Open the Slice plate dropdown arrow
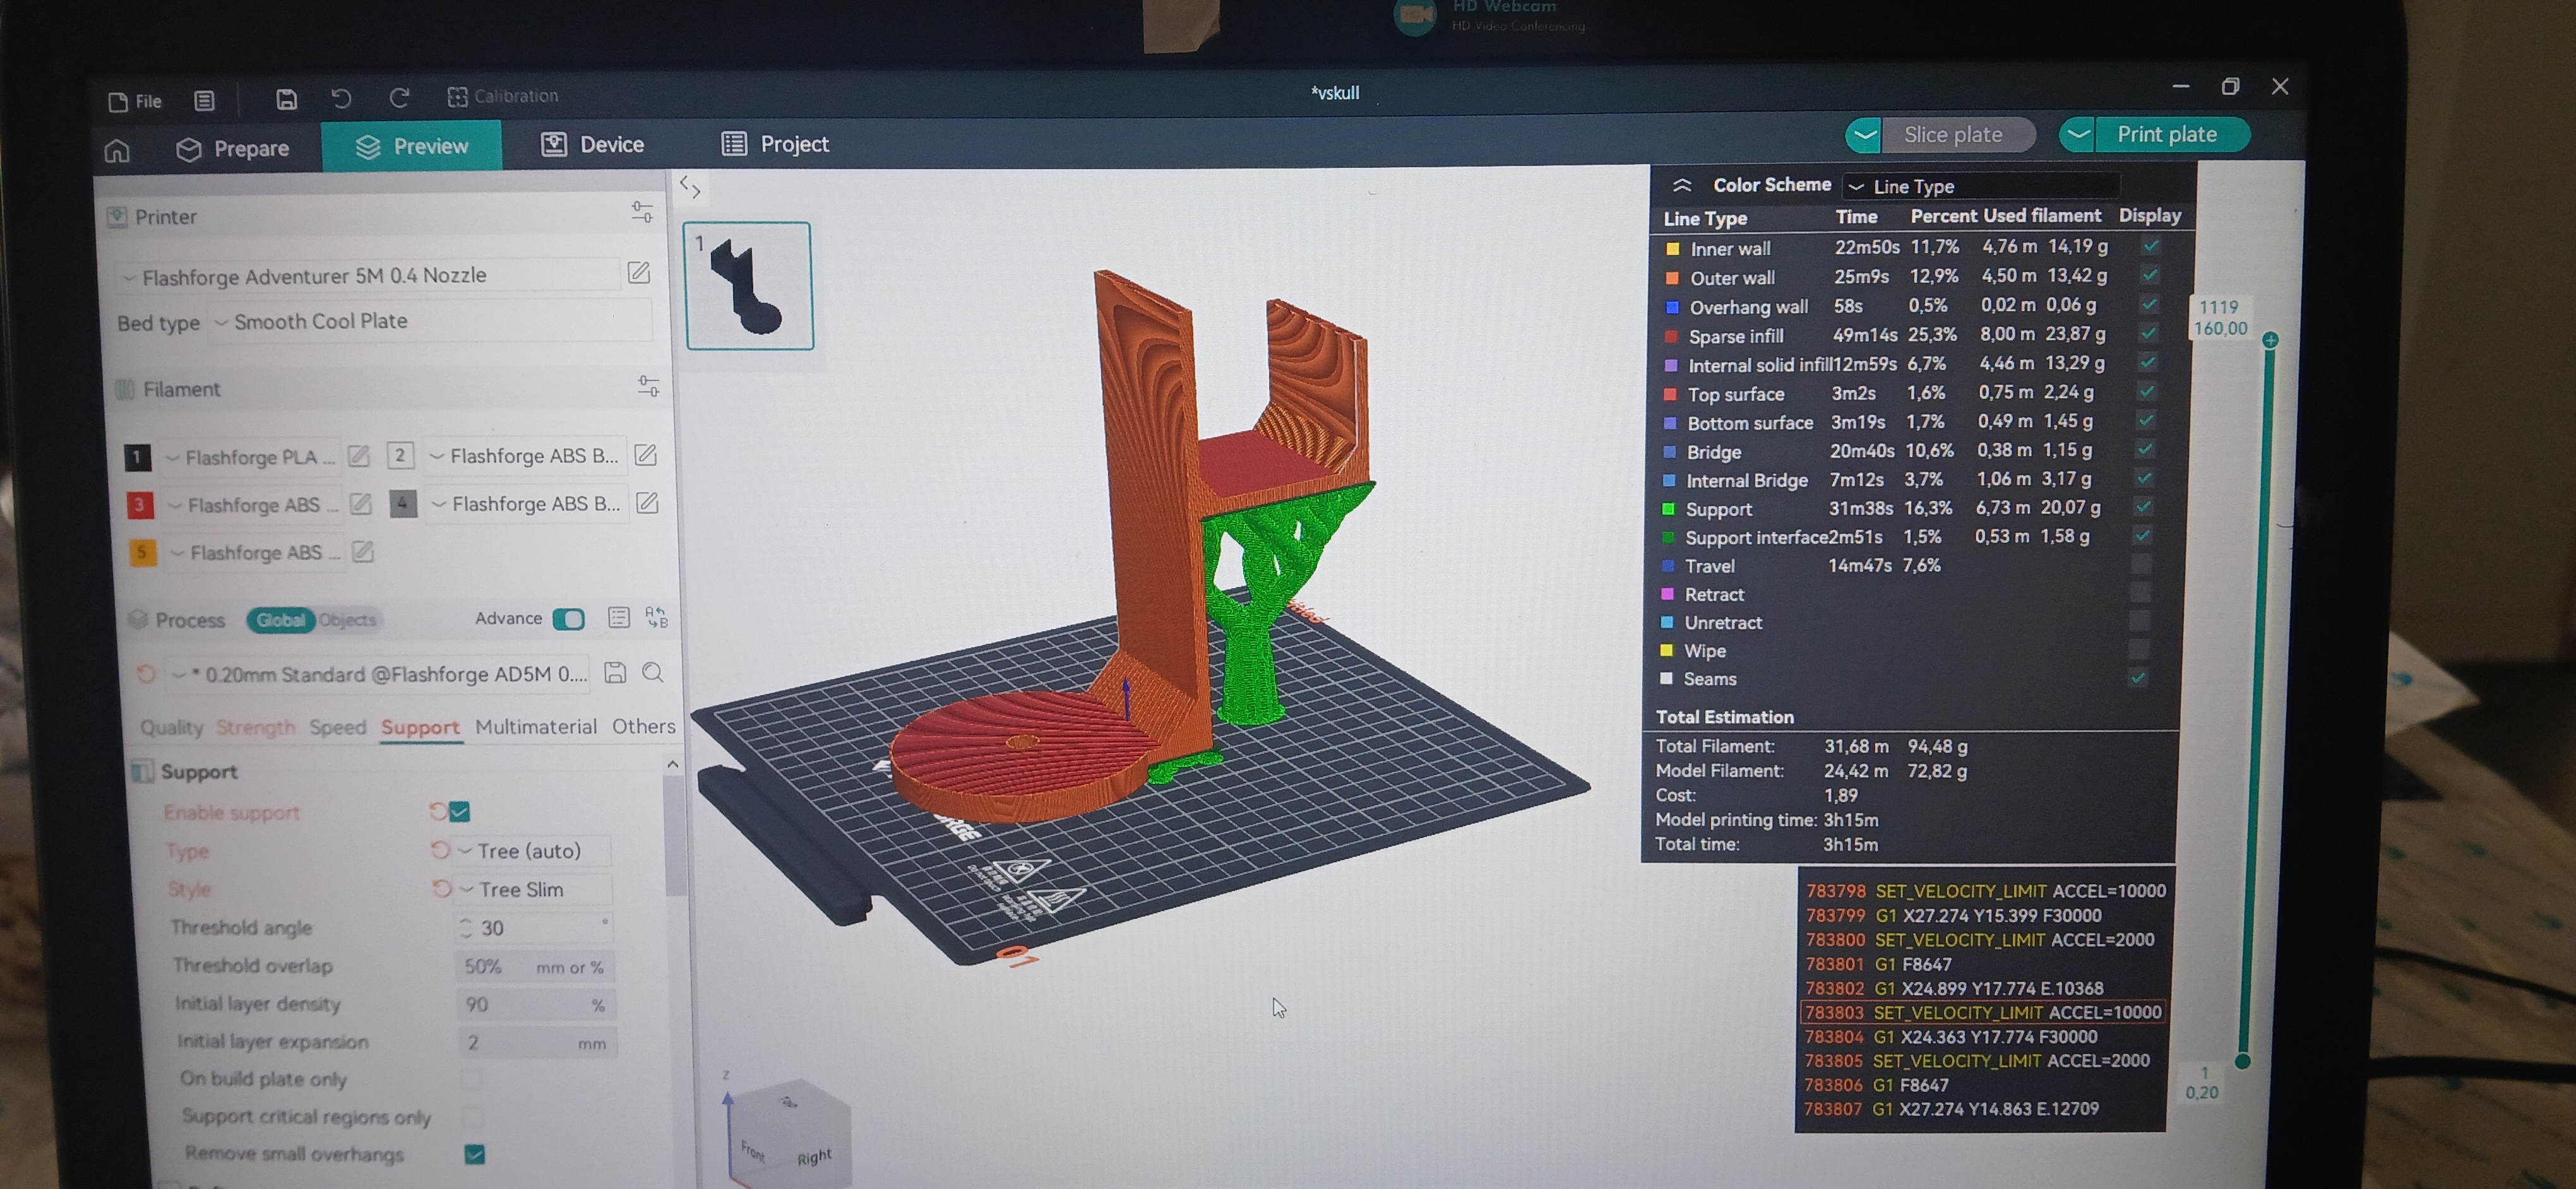This screenshot has width=2576, height=1189. pos(1865,135)
